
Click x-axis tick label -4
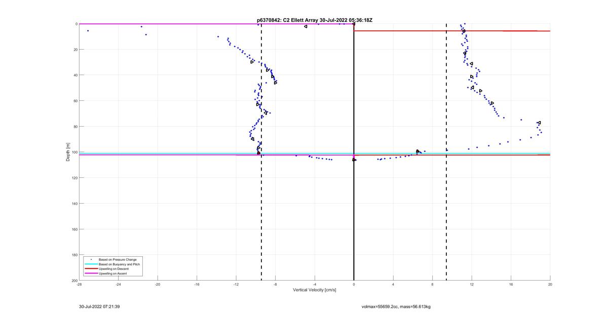pos(315,284)
